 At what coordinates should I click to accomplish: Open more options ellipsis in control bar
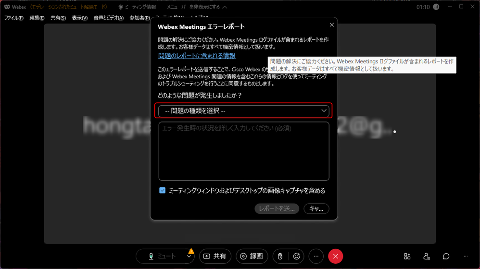pos(316,256)
